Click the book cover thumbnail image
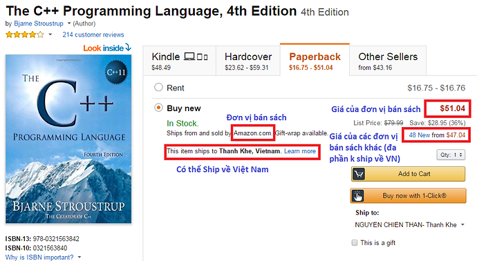477x261 pixels. (x=68, y=139)
